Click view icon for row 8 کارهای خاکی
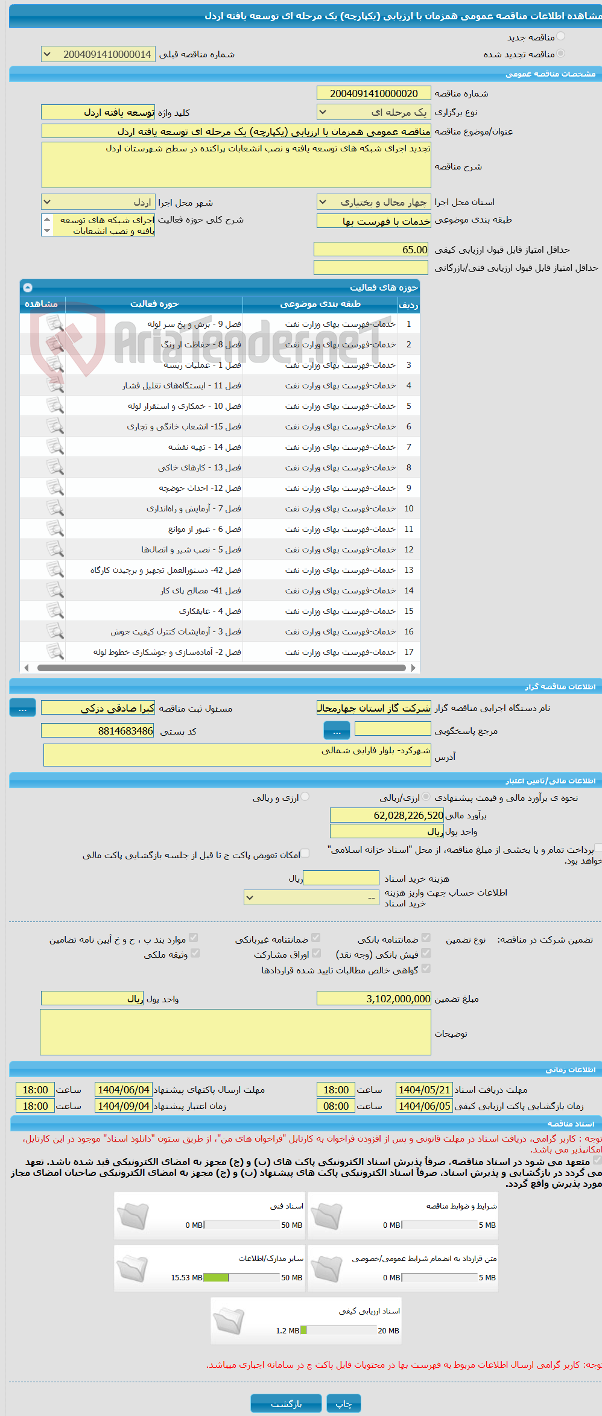The image size is (602, 1416). point(55,467)
